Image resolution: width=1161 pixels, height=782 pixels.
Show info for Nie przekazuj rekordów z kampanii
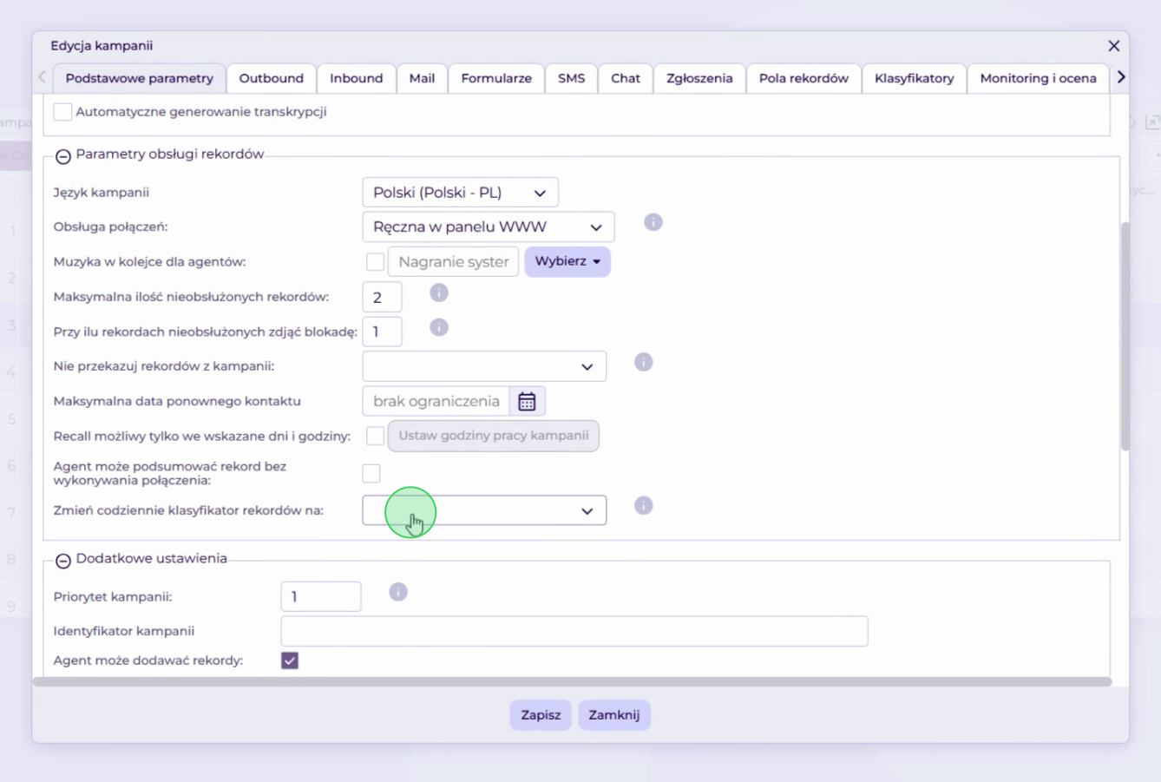(x=643, y=363)
